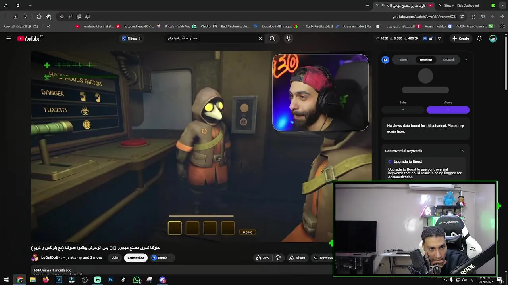Open YouTube notifications bell
This screenshot has width=508, height=285.
click(x=479, y=38)
